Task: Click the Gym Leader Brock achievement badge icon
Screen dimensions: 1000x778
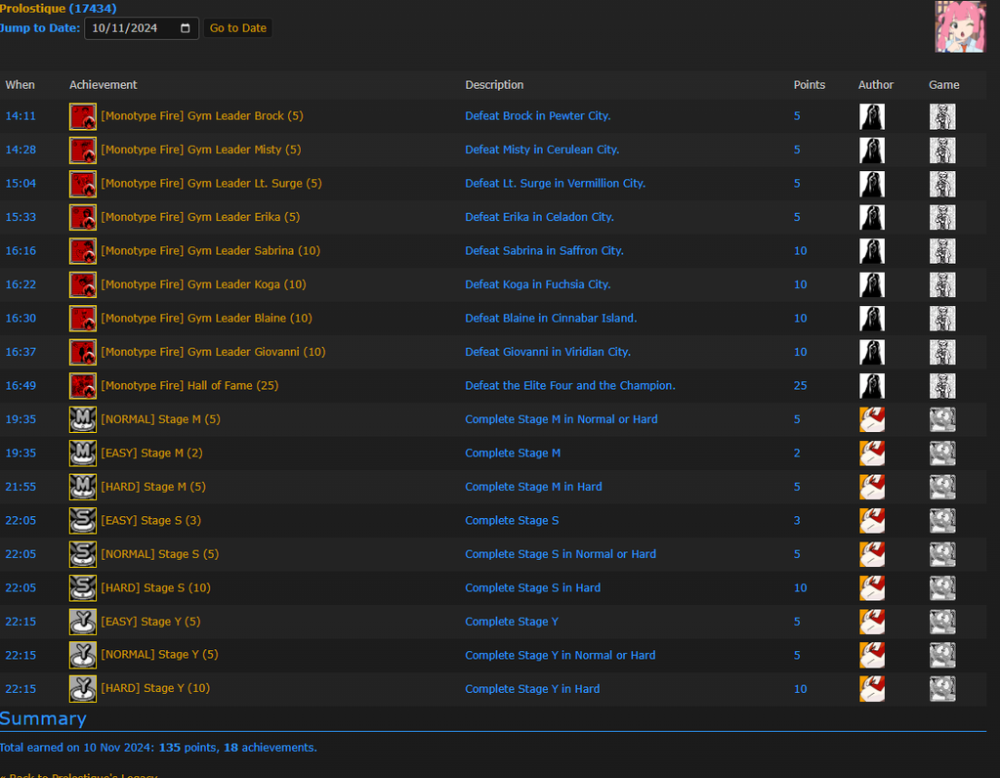Action: click(x=83, y=116)
